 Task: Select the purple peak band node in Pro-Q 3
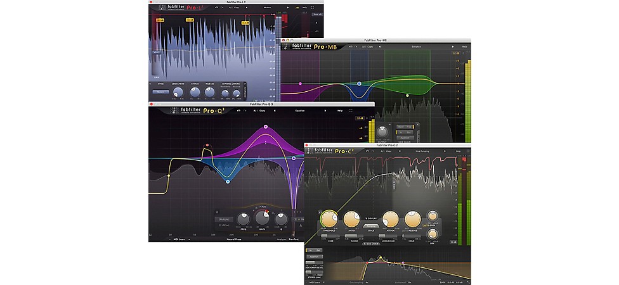click(266, 127)
